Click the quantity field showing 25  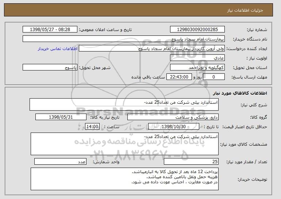click(x=191, y=161)
